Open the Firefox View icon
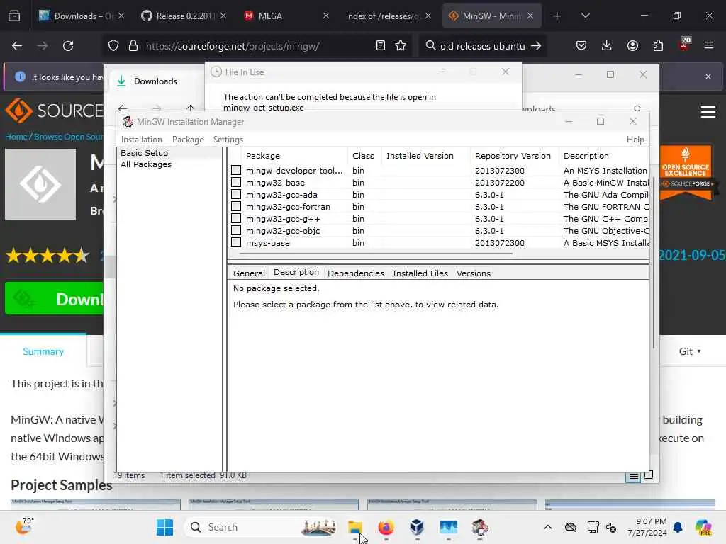 pyautogui.click(x=14, y=16)
